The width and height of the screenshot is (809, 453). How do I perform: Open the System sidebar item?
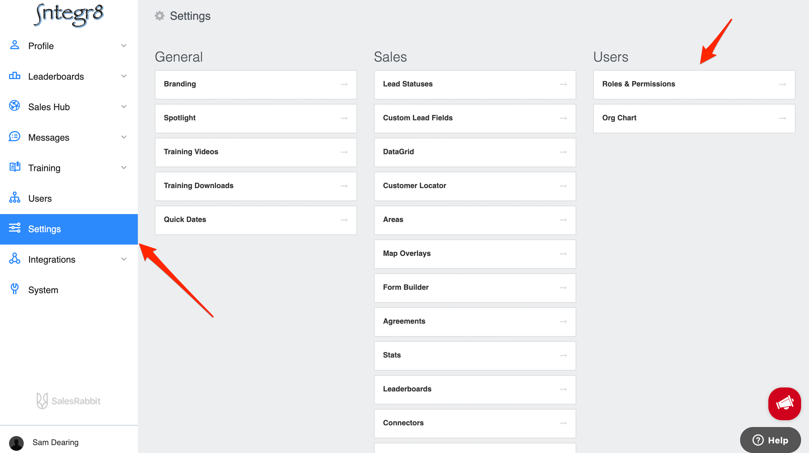[69, 290]
